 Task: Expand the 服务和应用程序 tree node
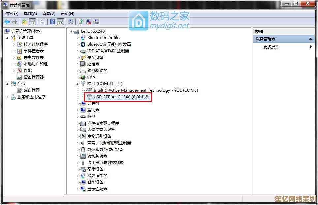point(7,97)
